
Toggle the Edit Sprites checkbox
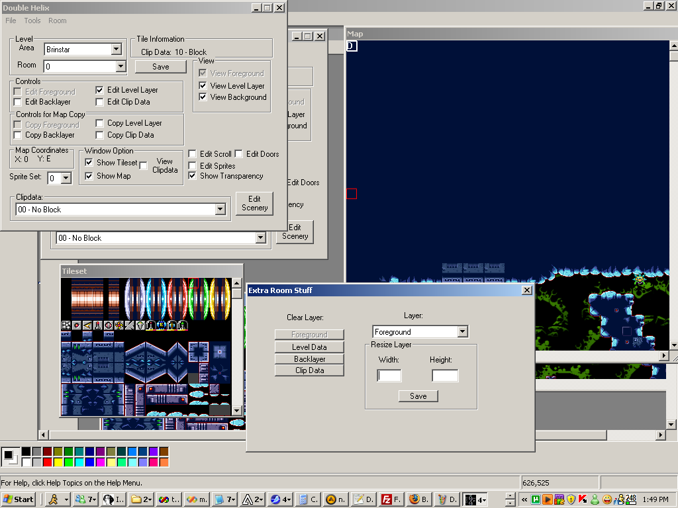(x=193, y=166)
